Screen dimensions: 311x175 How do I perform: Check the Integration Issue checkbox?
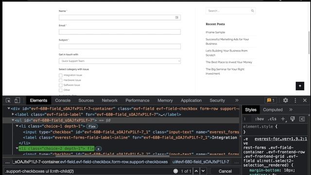click(61, 75)
